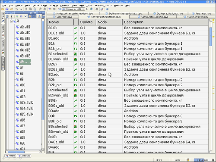This screenshot has width=216, height=162.
Task: Select tree item ai2: aiB3
Action: [25, 38]
